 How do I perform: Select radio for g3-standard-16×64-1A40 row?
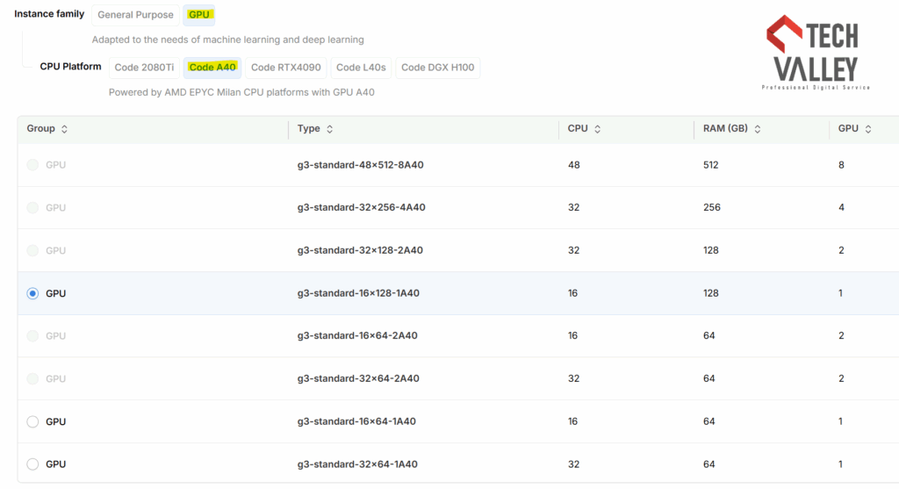[x=32, y=422]
